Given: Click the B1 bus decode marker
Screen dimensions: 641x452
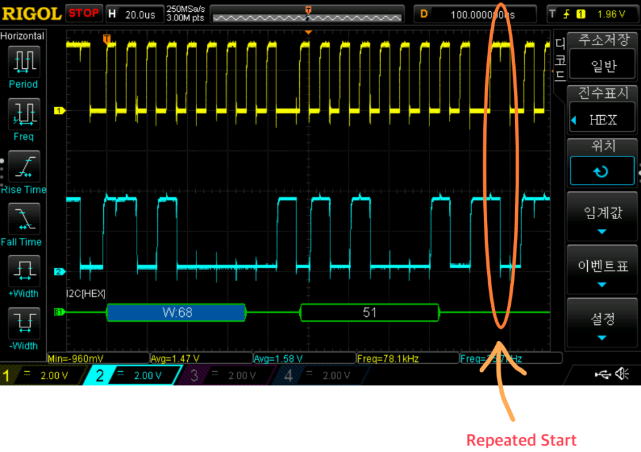Looking at the screenshot, I should click(59, 312).
